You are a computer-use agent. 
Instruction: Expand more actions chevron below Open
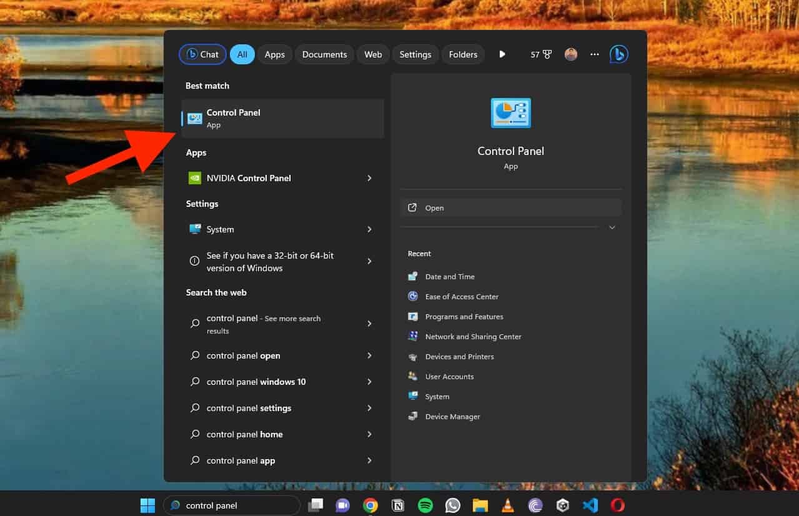point(612,227)
